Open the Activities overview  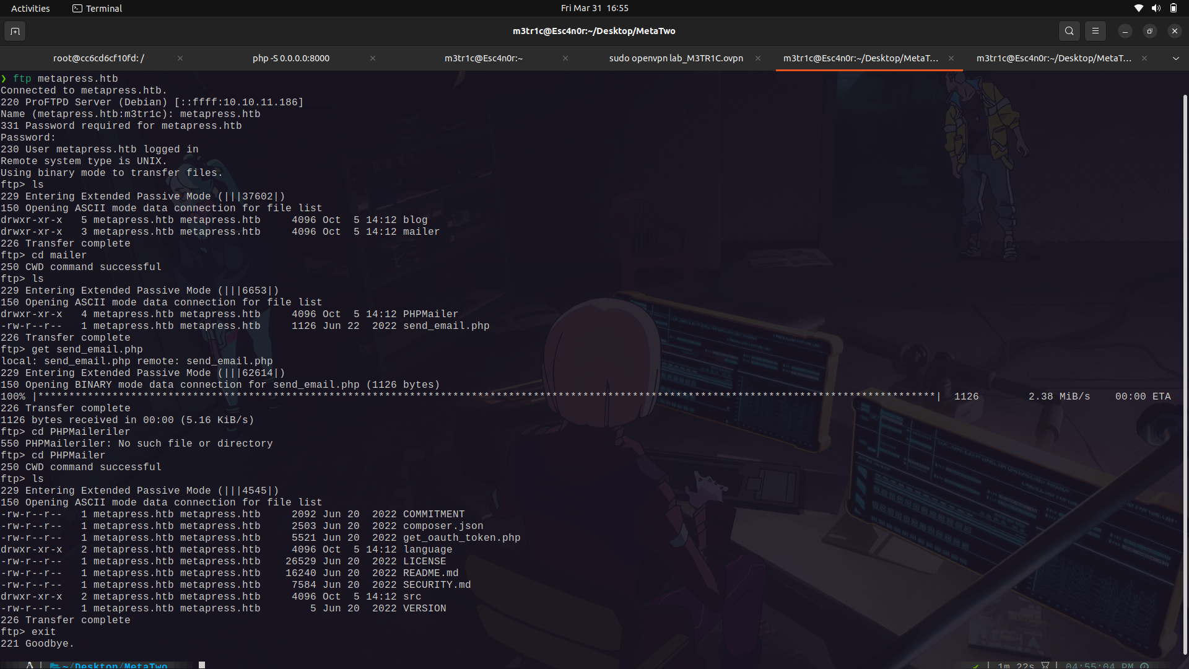pyautogui.click(x=30, y=8)
